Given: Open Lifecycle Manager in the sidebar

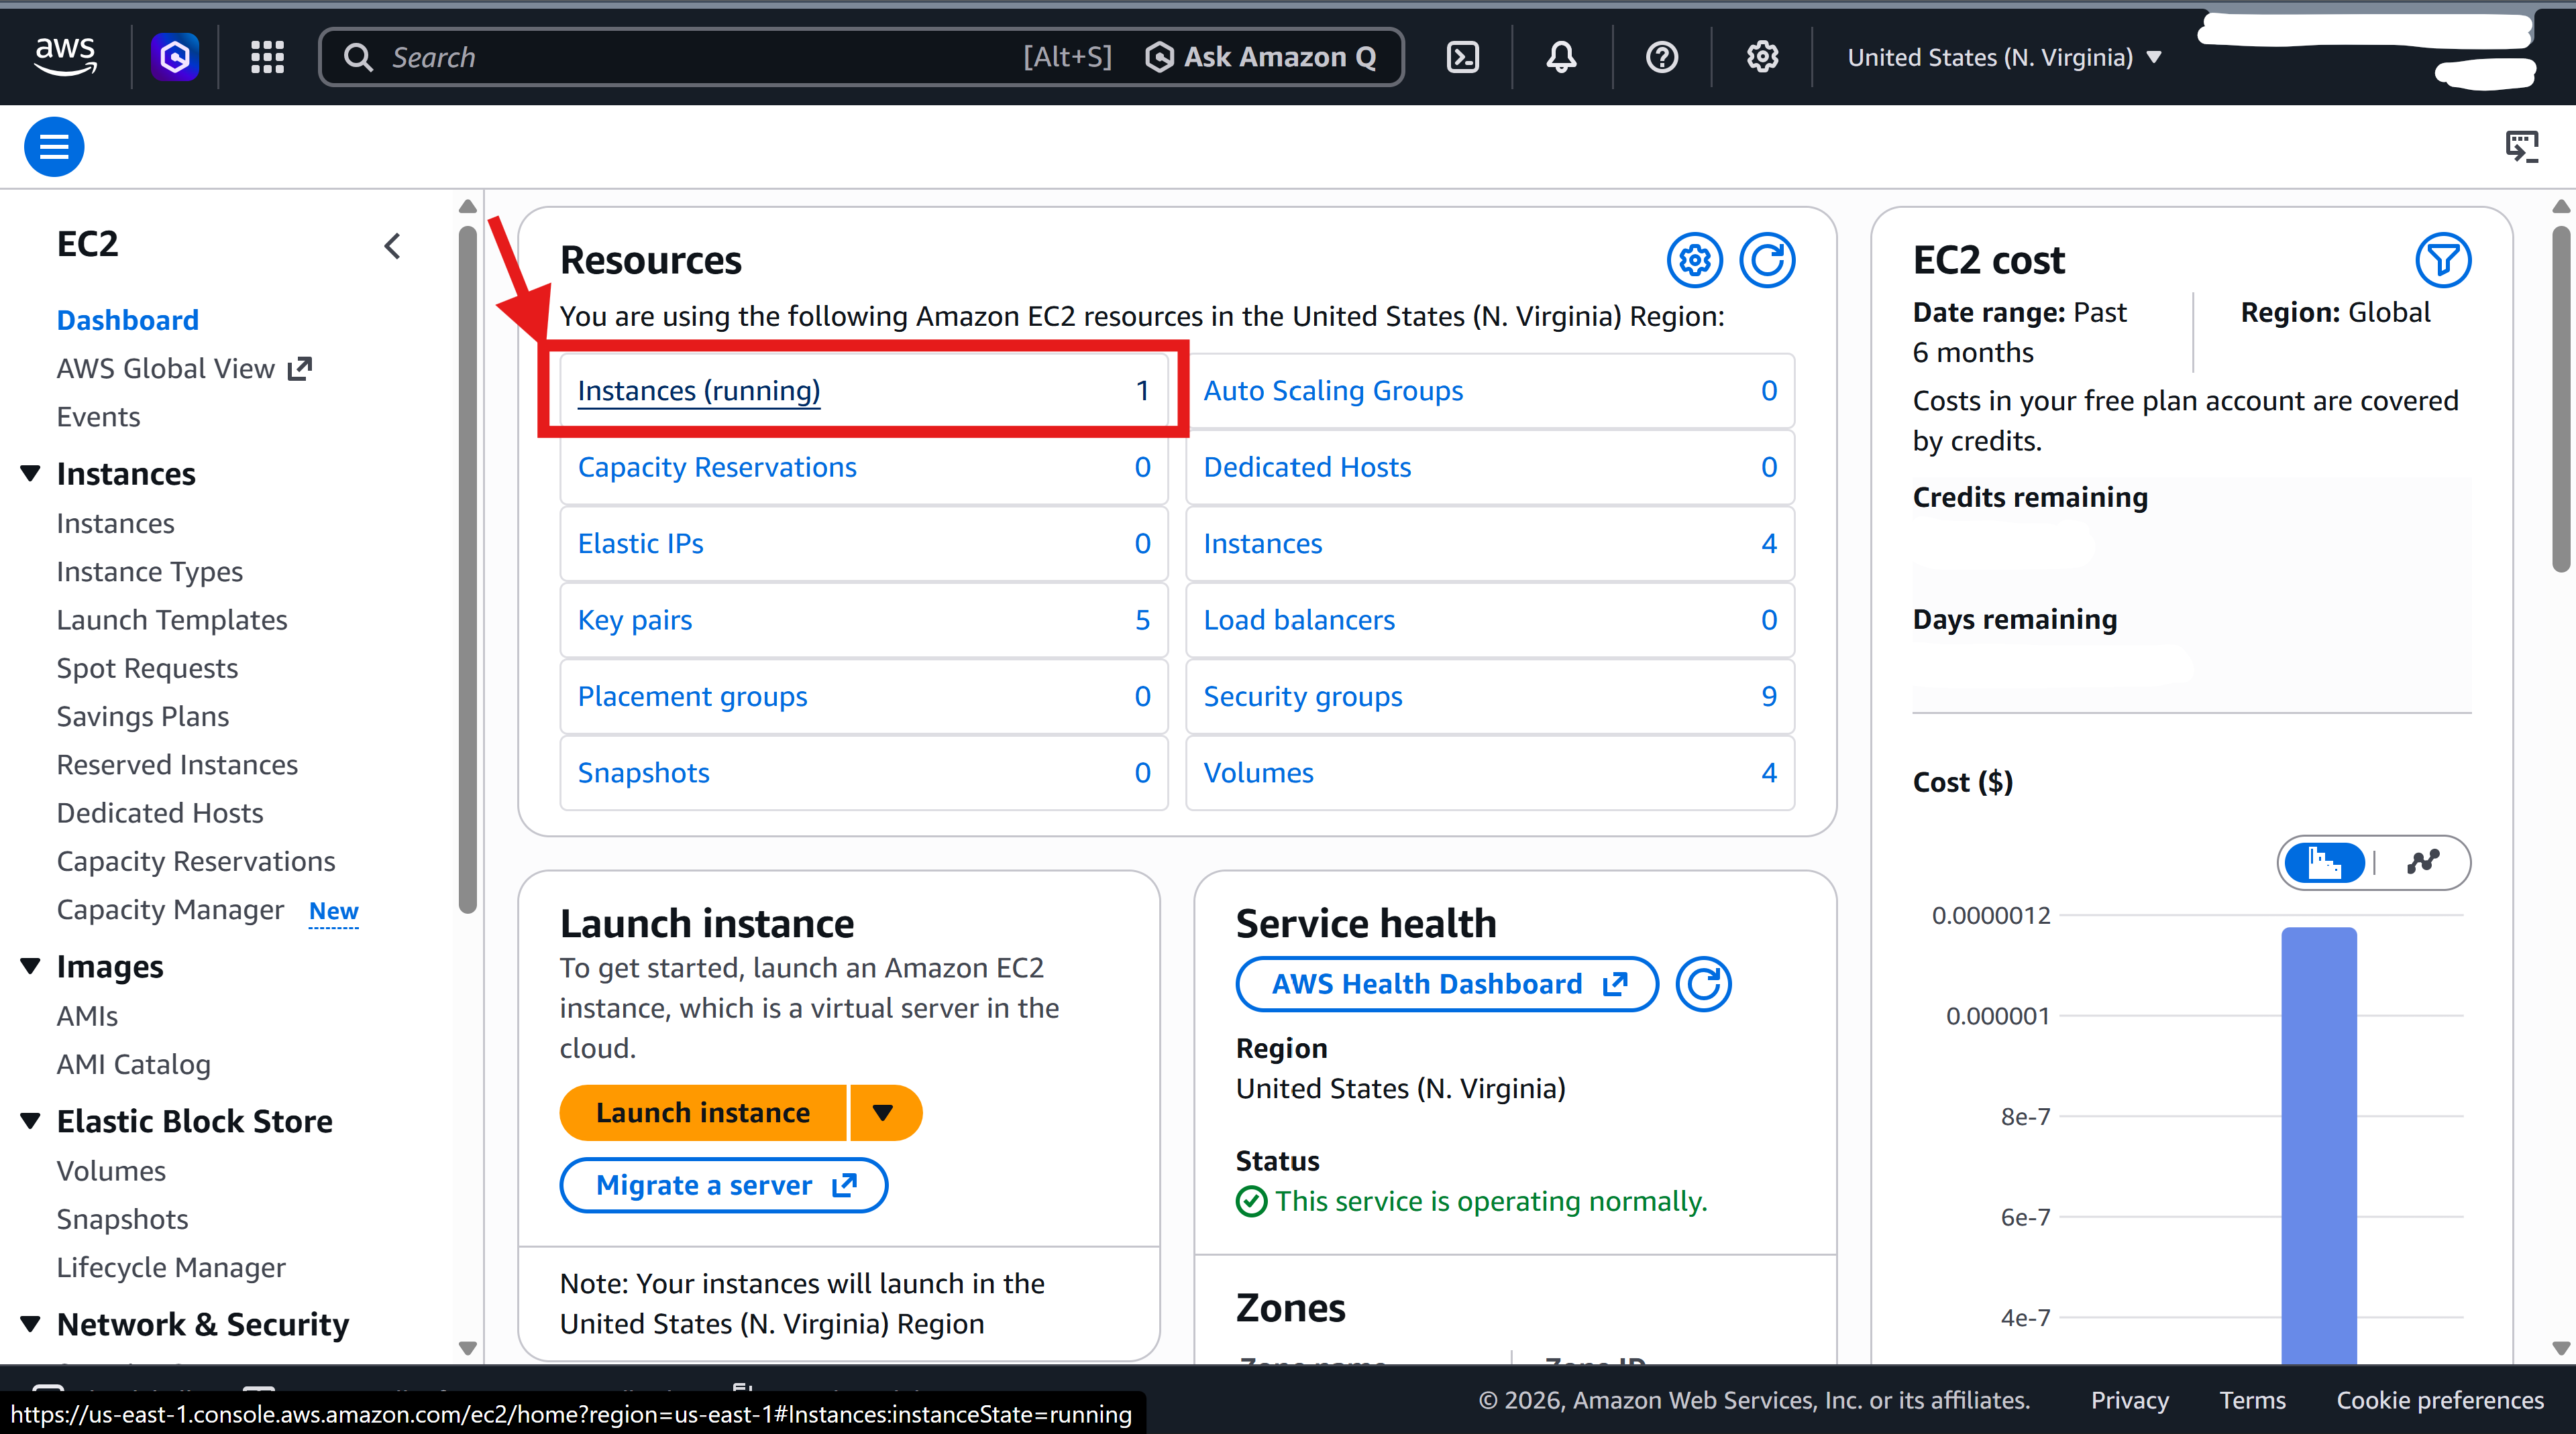Looking at the screenshot, I should [x=171, y=1267].
